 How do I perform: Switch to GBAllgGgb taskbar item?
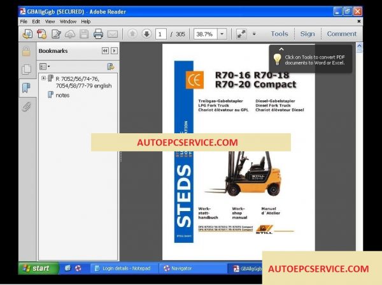pyautogui.click(x=246, y=268)
